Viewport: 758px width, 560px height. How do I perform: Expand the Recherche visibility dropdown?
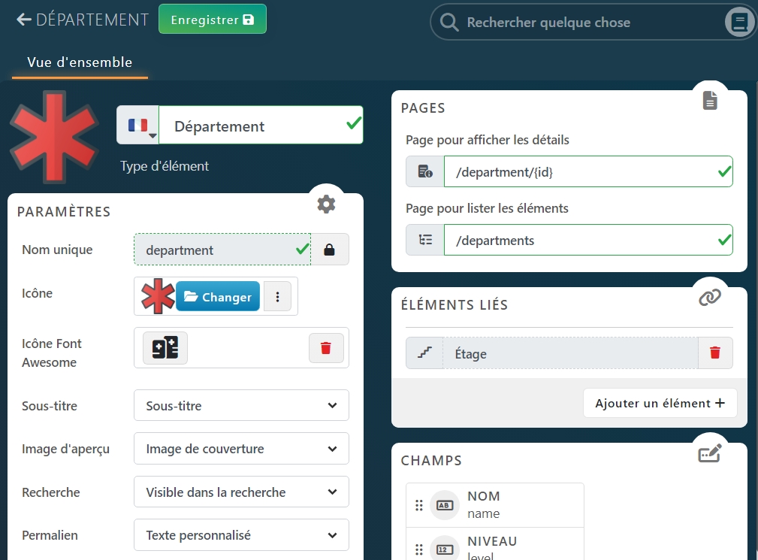[x=241, y=492]
